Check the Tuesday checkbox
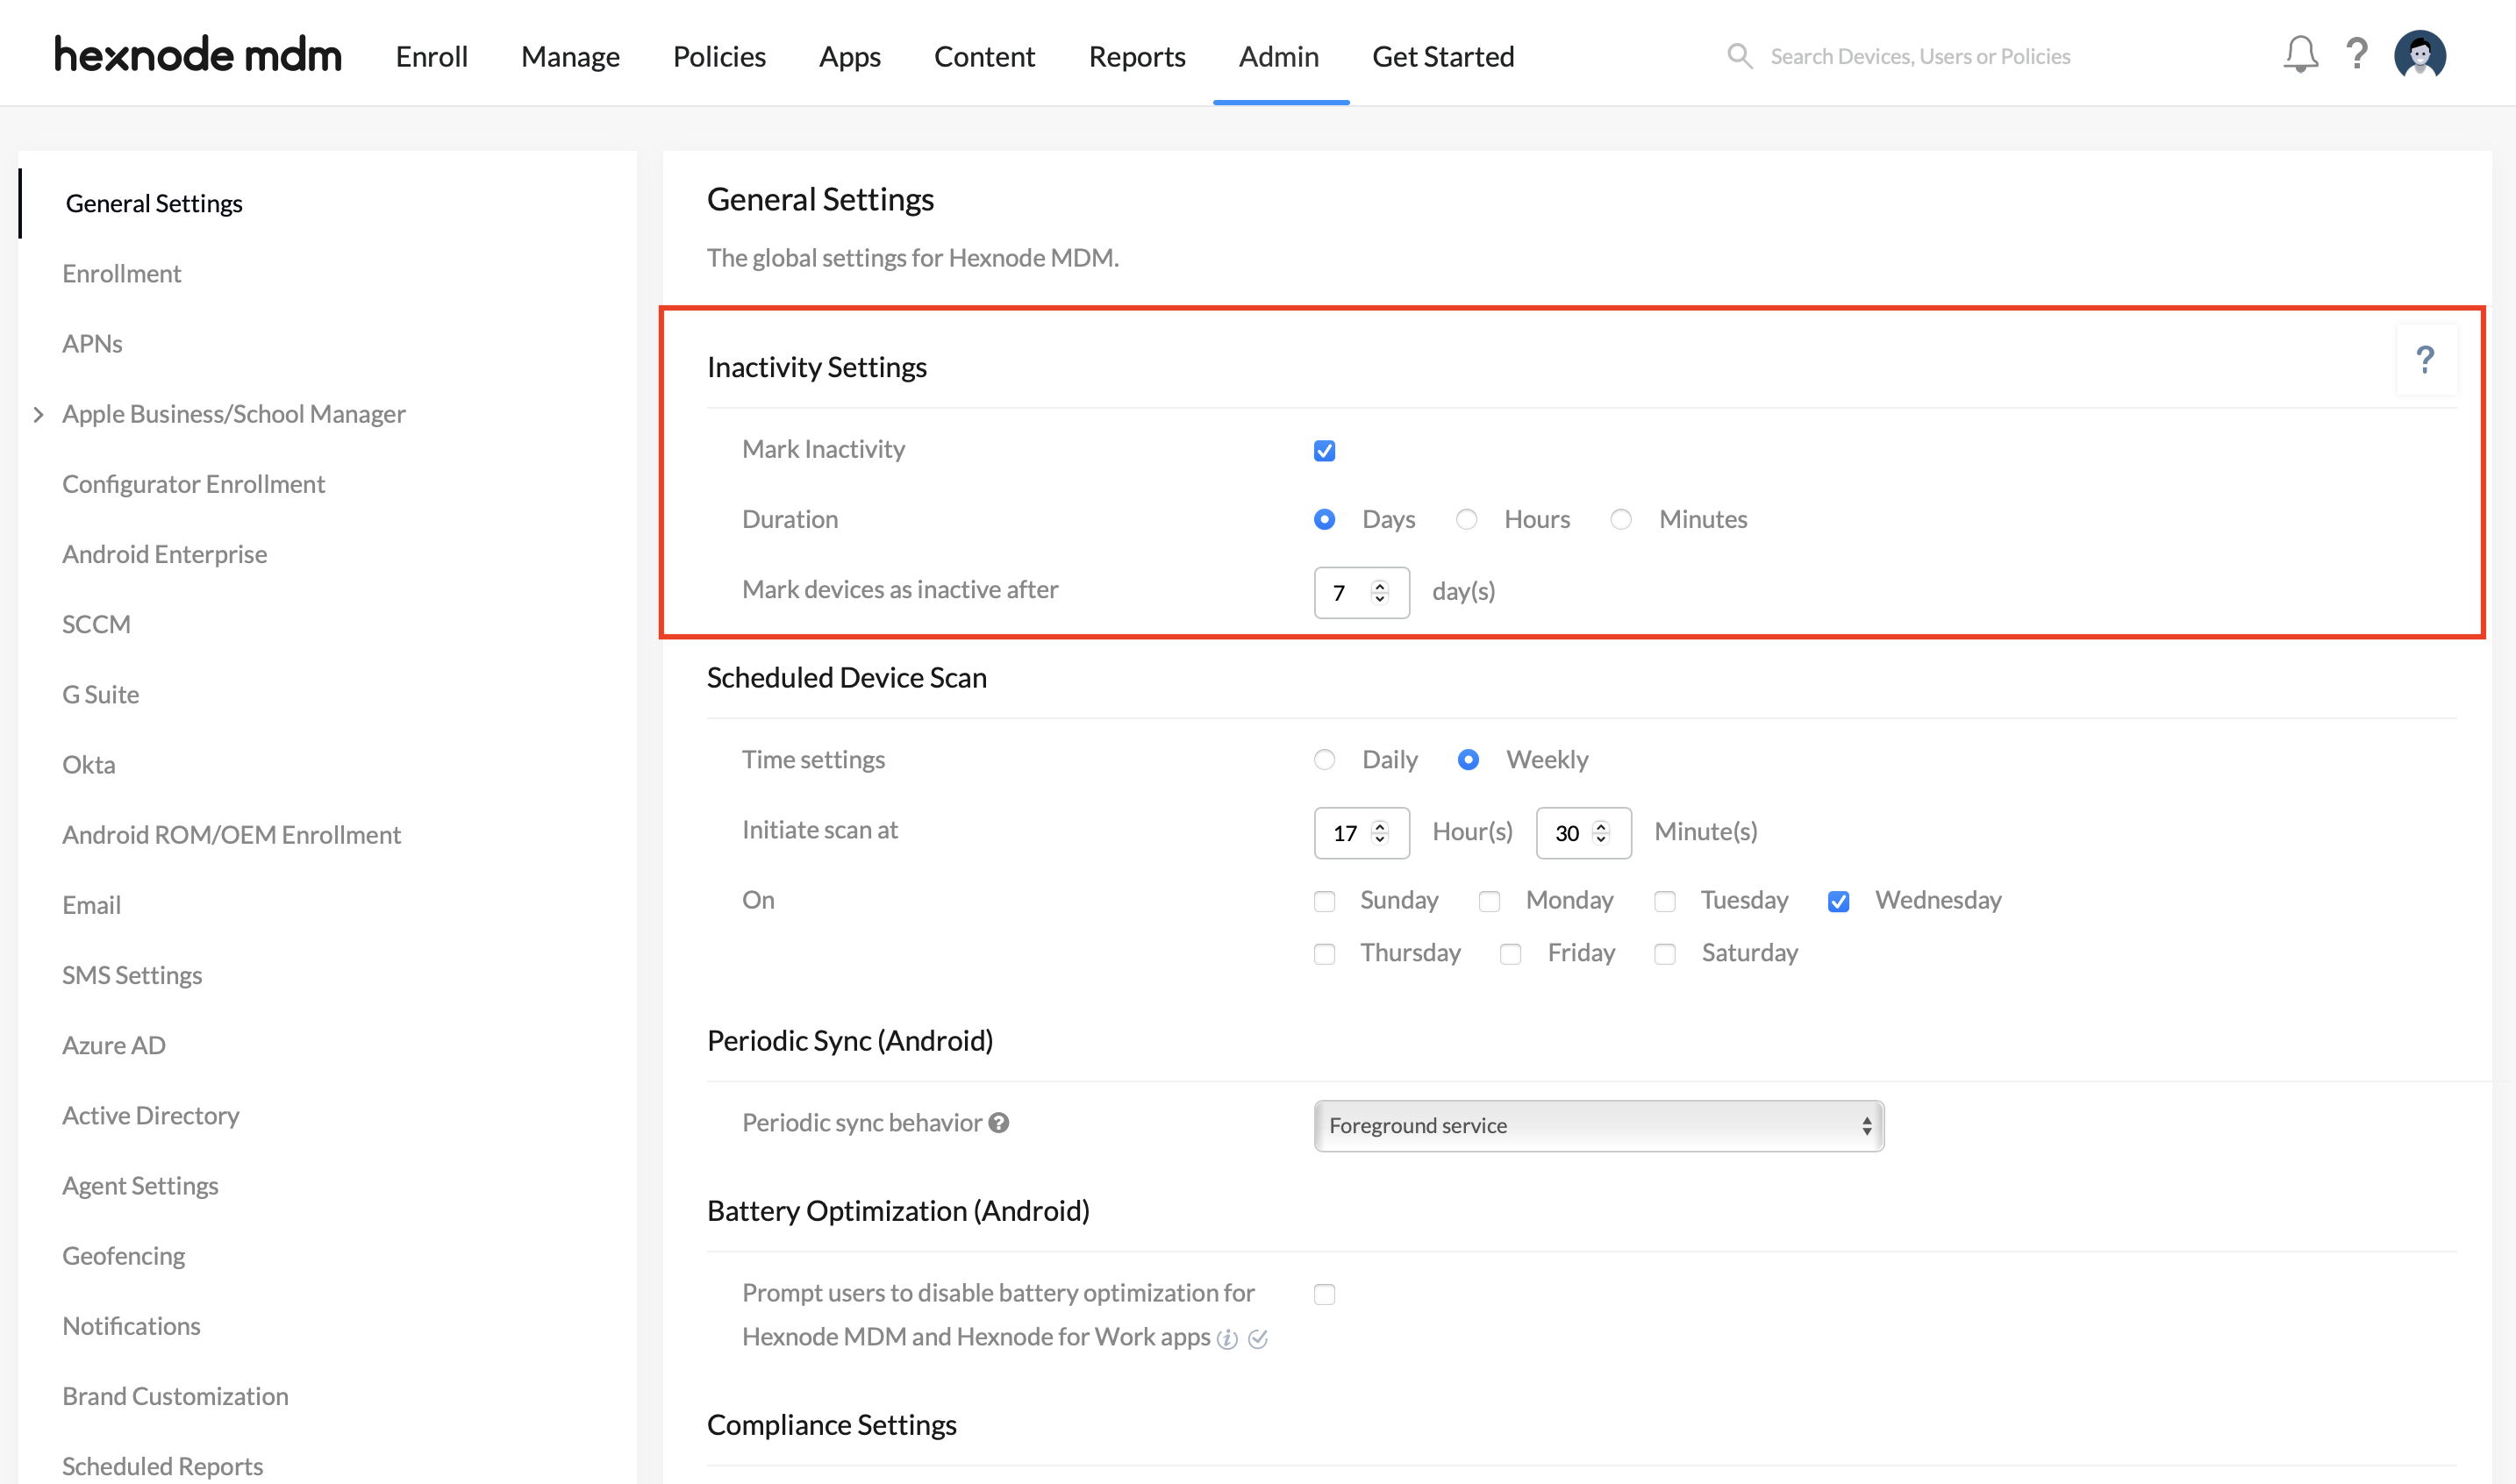This screenshot has width=2516, height=1484. [1664, 902]
